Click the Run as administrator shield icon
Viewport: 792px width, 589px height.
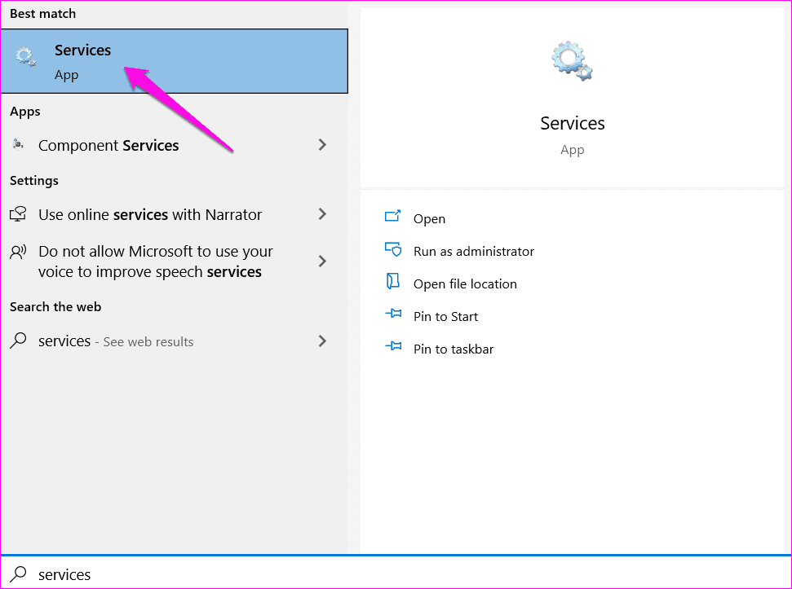click(393, 249)
